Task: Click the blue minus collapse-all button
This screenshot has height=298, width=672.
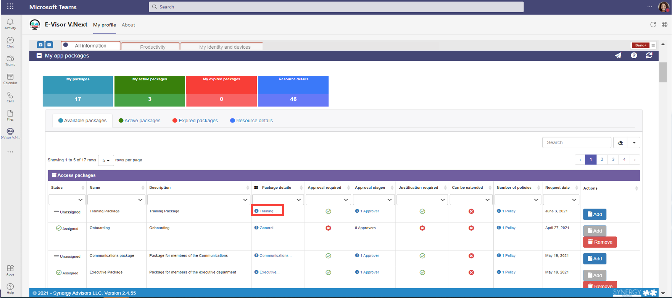Action: pos(49,45)
